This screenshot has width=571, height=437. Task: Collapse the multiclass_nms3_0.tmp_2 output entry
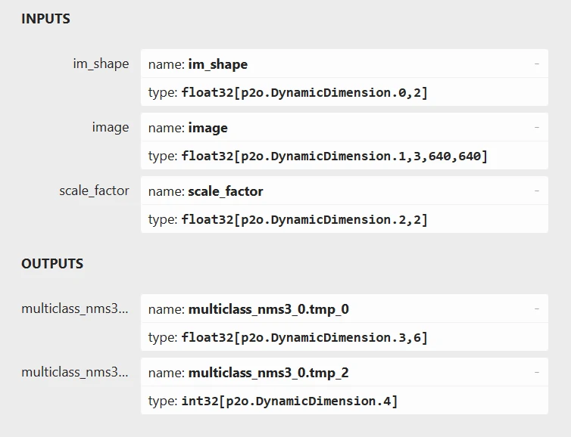(537, 373)
